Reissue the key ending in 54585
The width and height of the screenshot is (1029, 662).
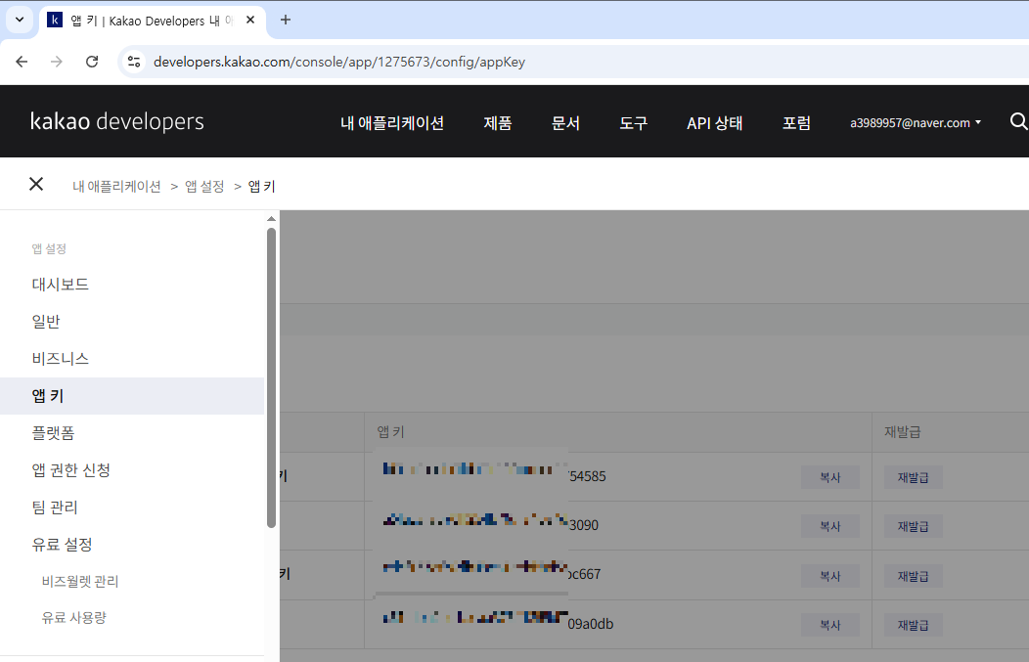[914, 477]
